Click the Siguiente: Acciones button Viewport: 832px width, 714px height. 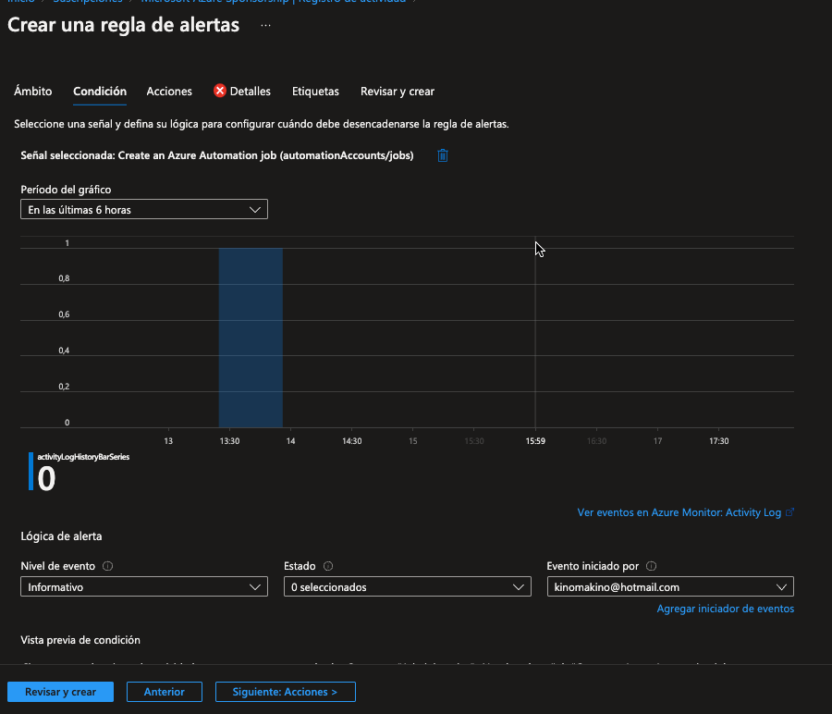pyautogui.click(x=285, y=692)
